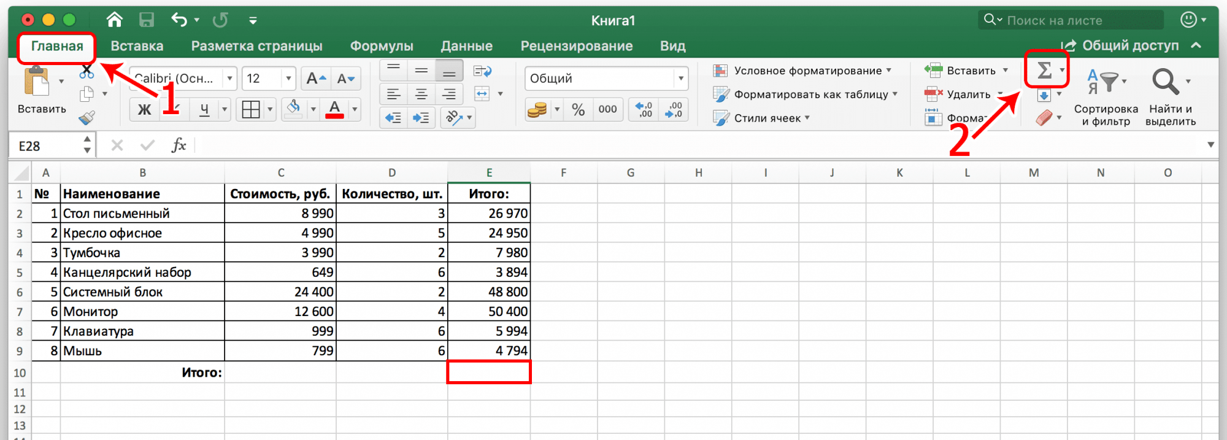
Task: Click the Copy documents icon
Action: [87, 94]
